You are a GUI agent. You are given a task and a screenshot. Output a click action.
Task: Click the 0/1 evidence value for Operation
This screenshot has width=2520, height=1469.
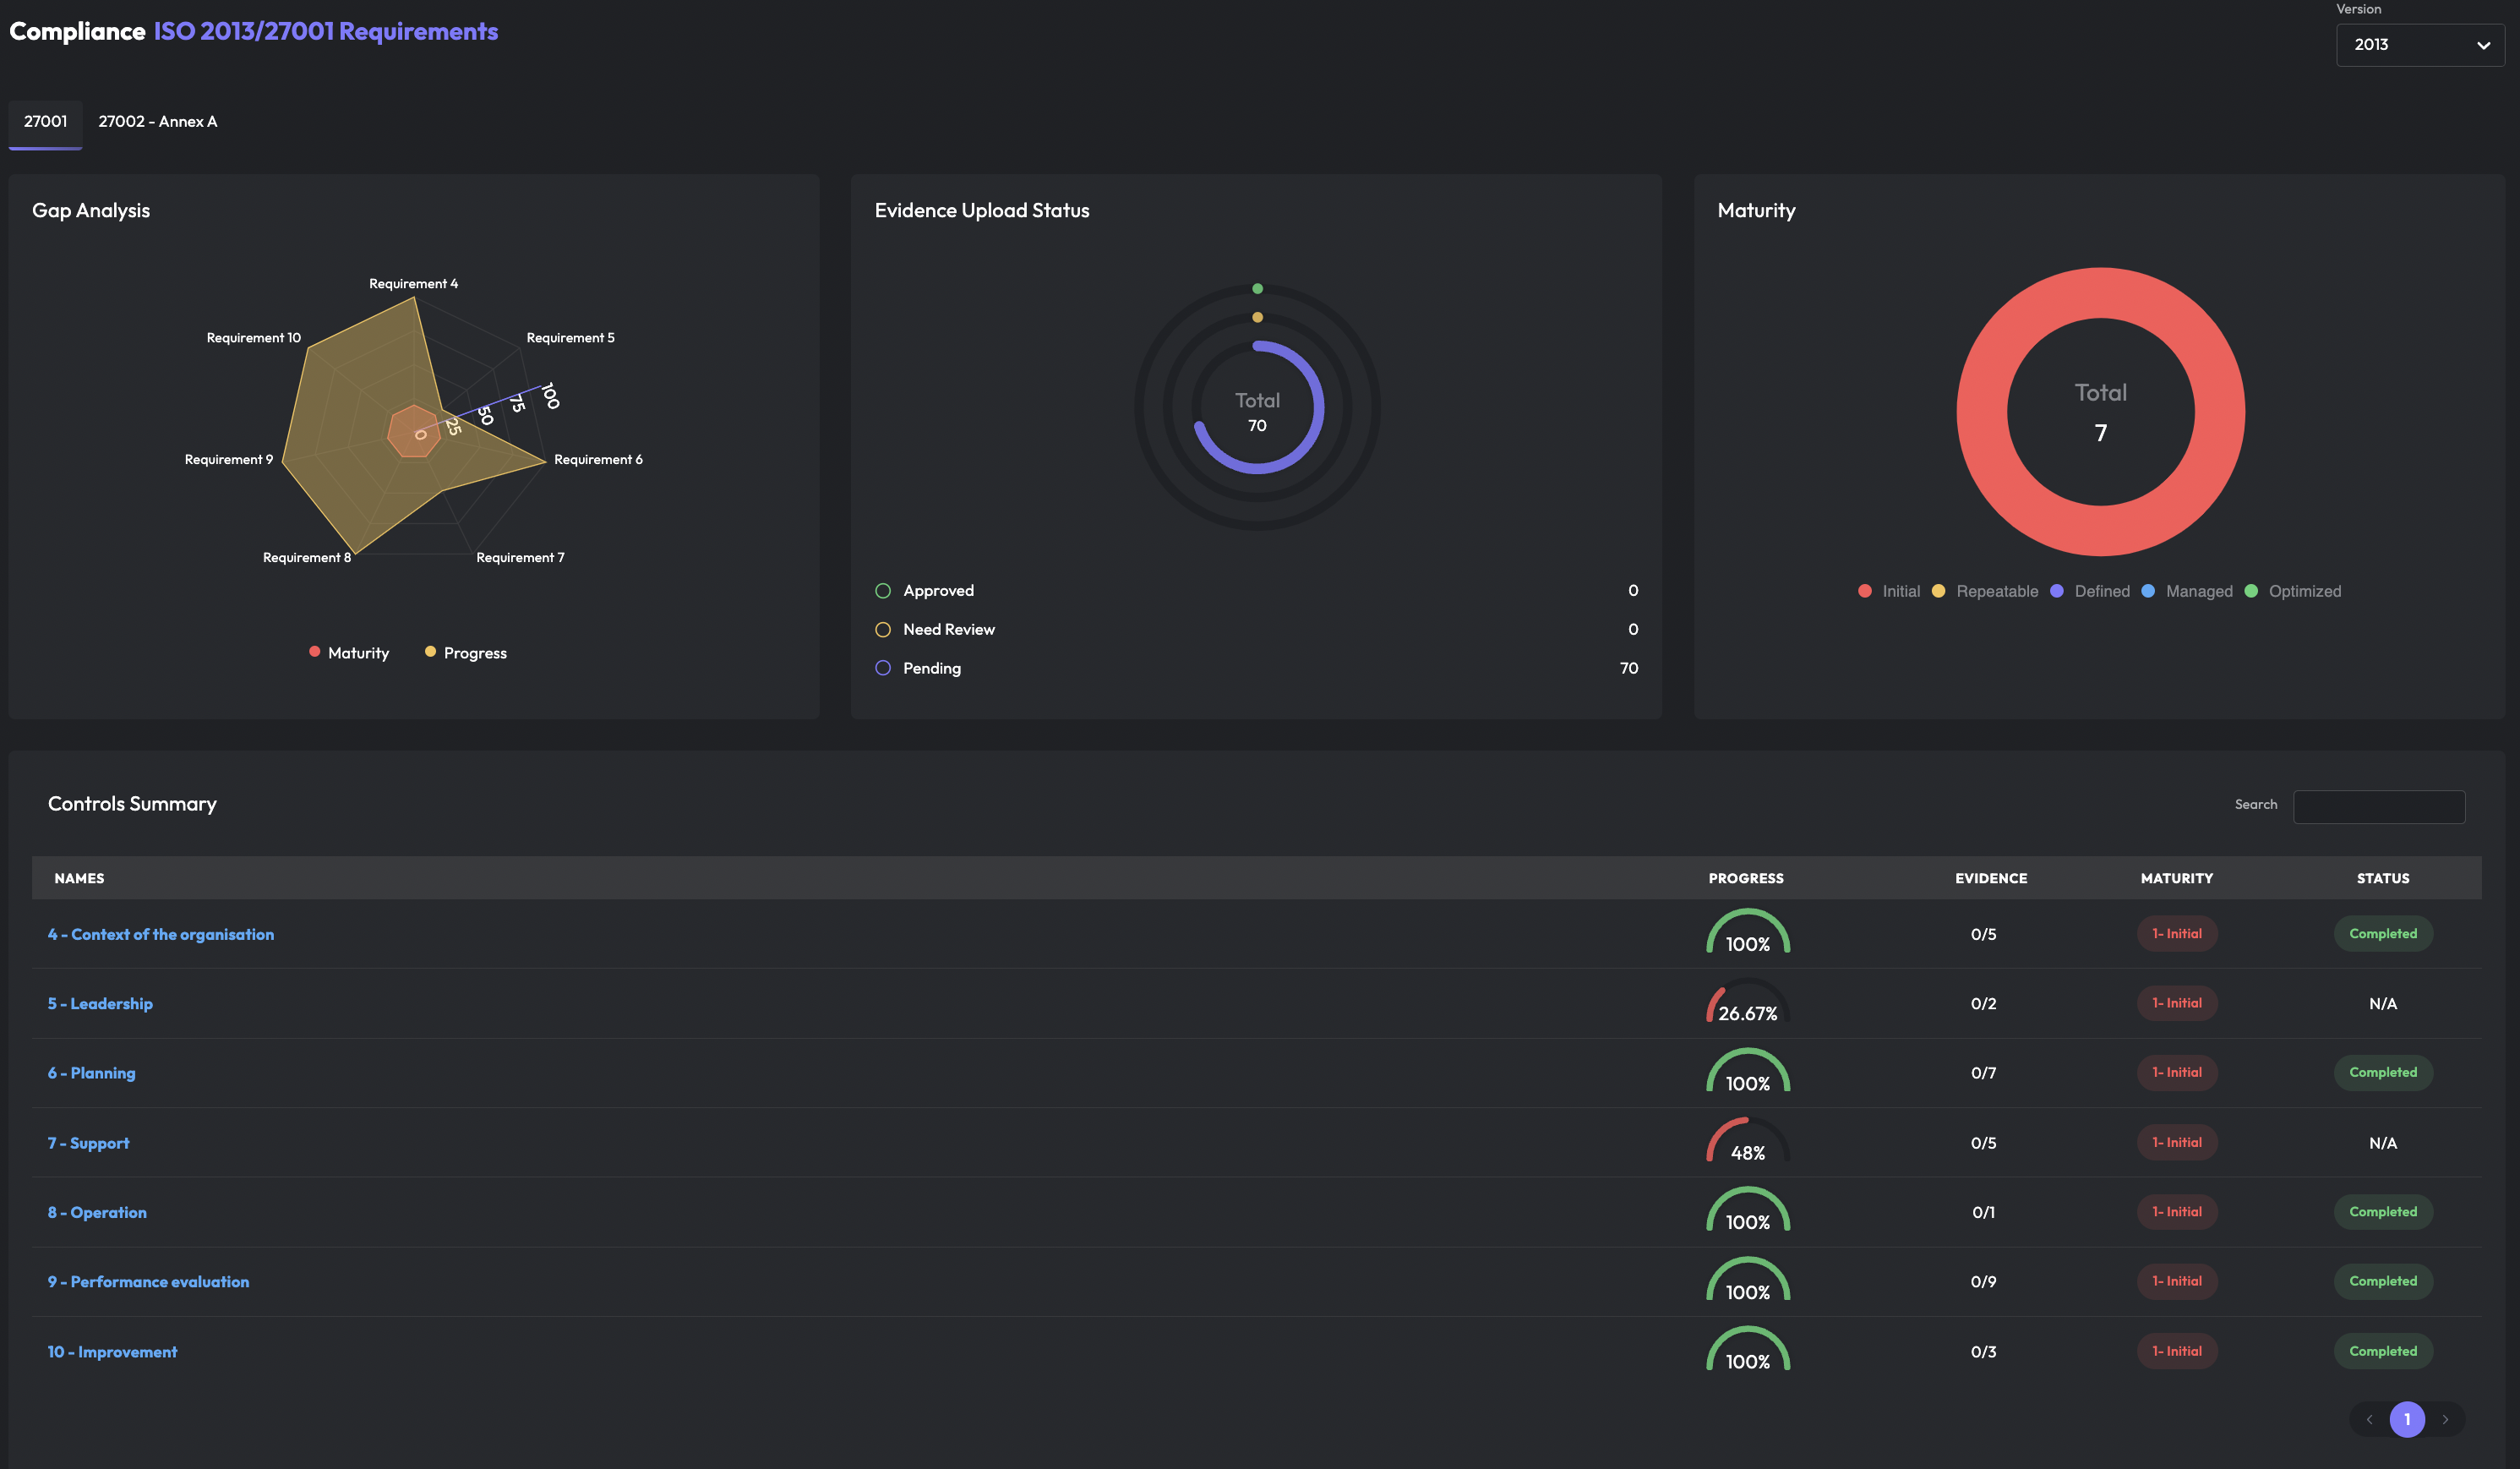1983,1212
